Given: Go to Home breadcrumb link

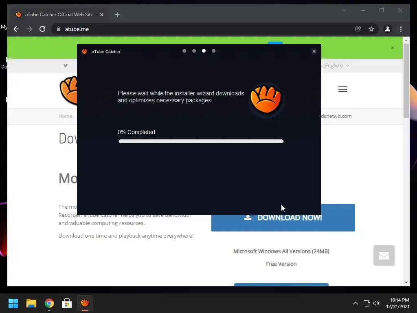Looking at the screenshot, I should point(65,116).
